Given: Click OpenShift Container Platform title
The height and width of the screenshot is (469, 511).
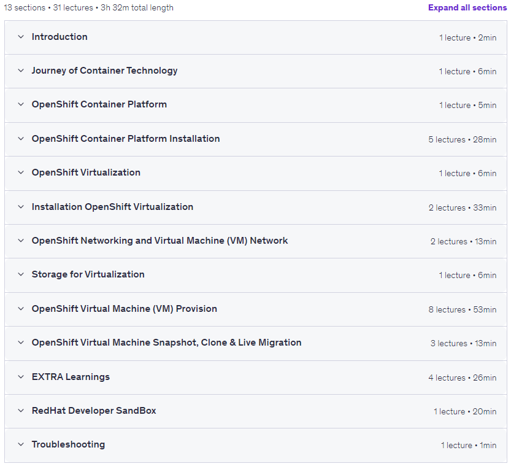Looking at the screenshot, I should [99, 104].
